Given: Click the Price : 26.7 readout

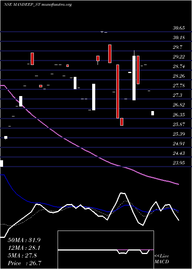Looking at the screenshot, I should (x=24, y=263).
